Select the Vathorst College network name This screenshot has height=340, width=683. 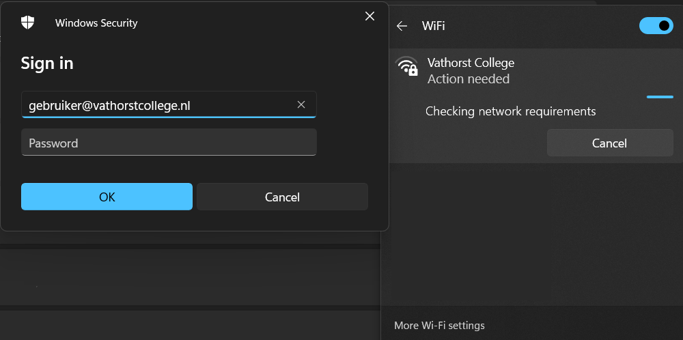click(x=471, y=63)
